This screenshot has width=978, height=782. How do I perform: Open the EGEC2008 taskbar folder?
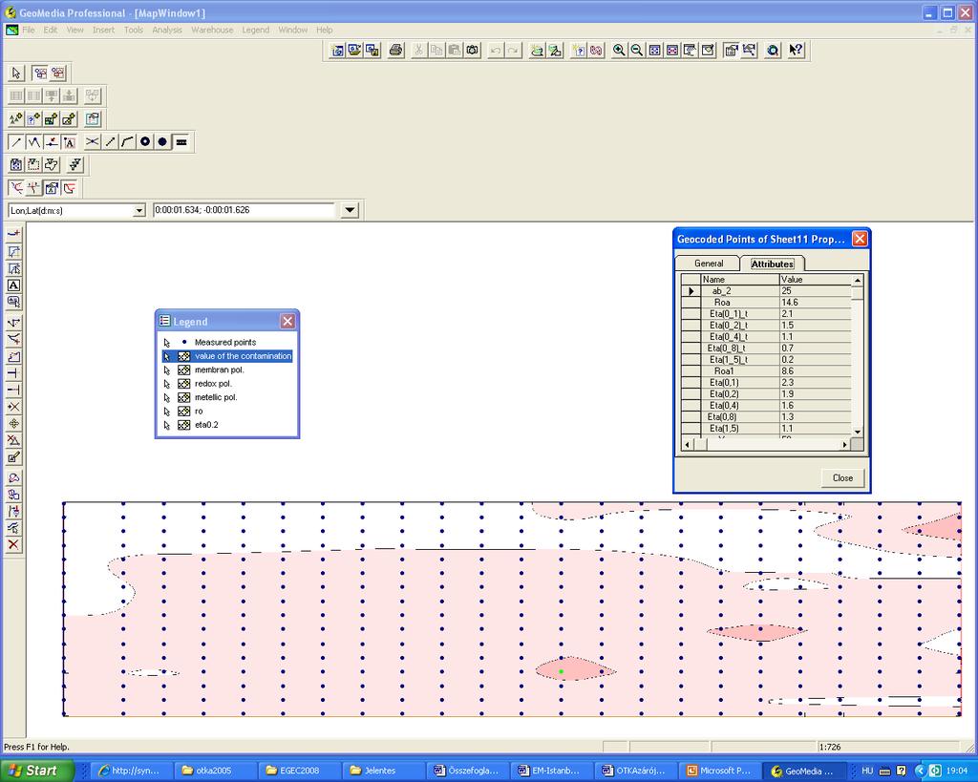point(298,771)
